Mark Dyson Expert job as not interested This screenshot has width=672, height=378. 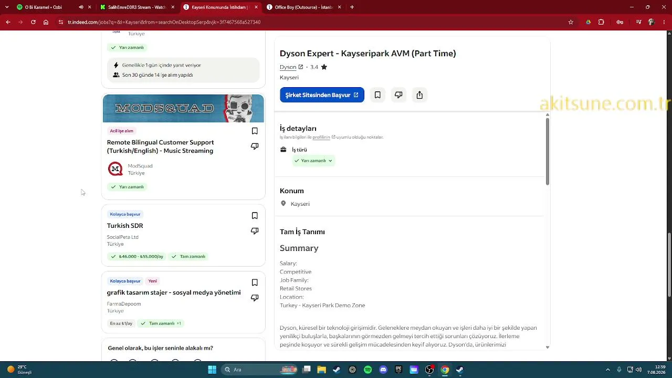(398, 95)
